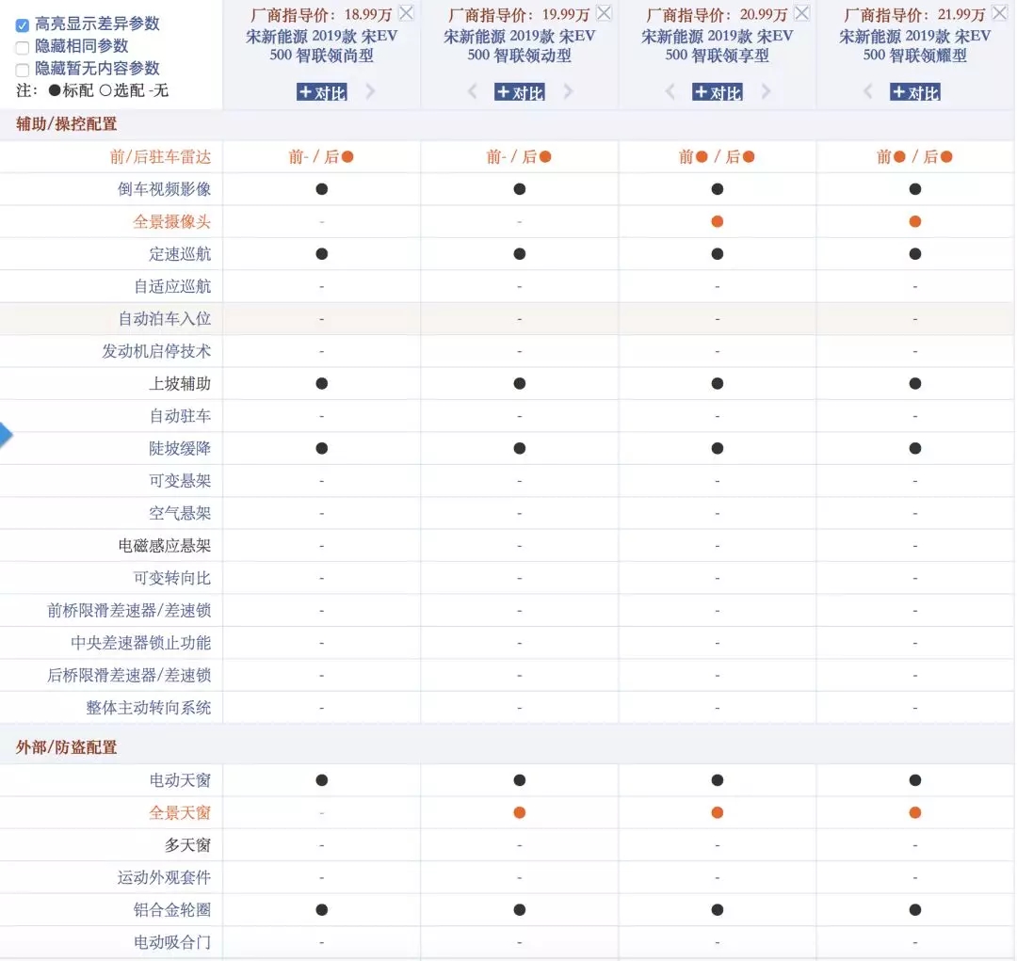Click the 整体主动转向系统 label
1017x961 pixels.
[149, 708]
